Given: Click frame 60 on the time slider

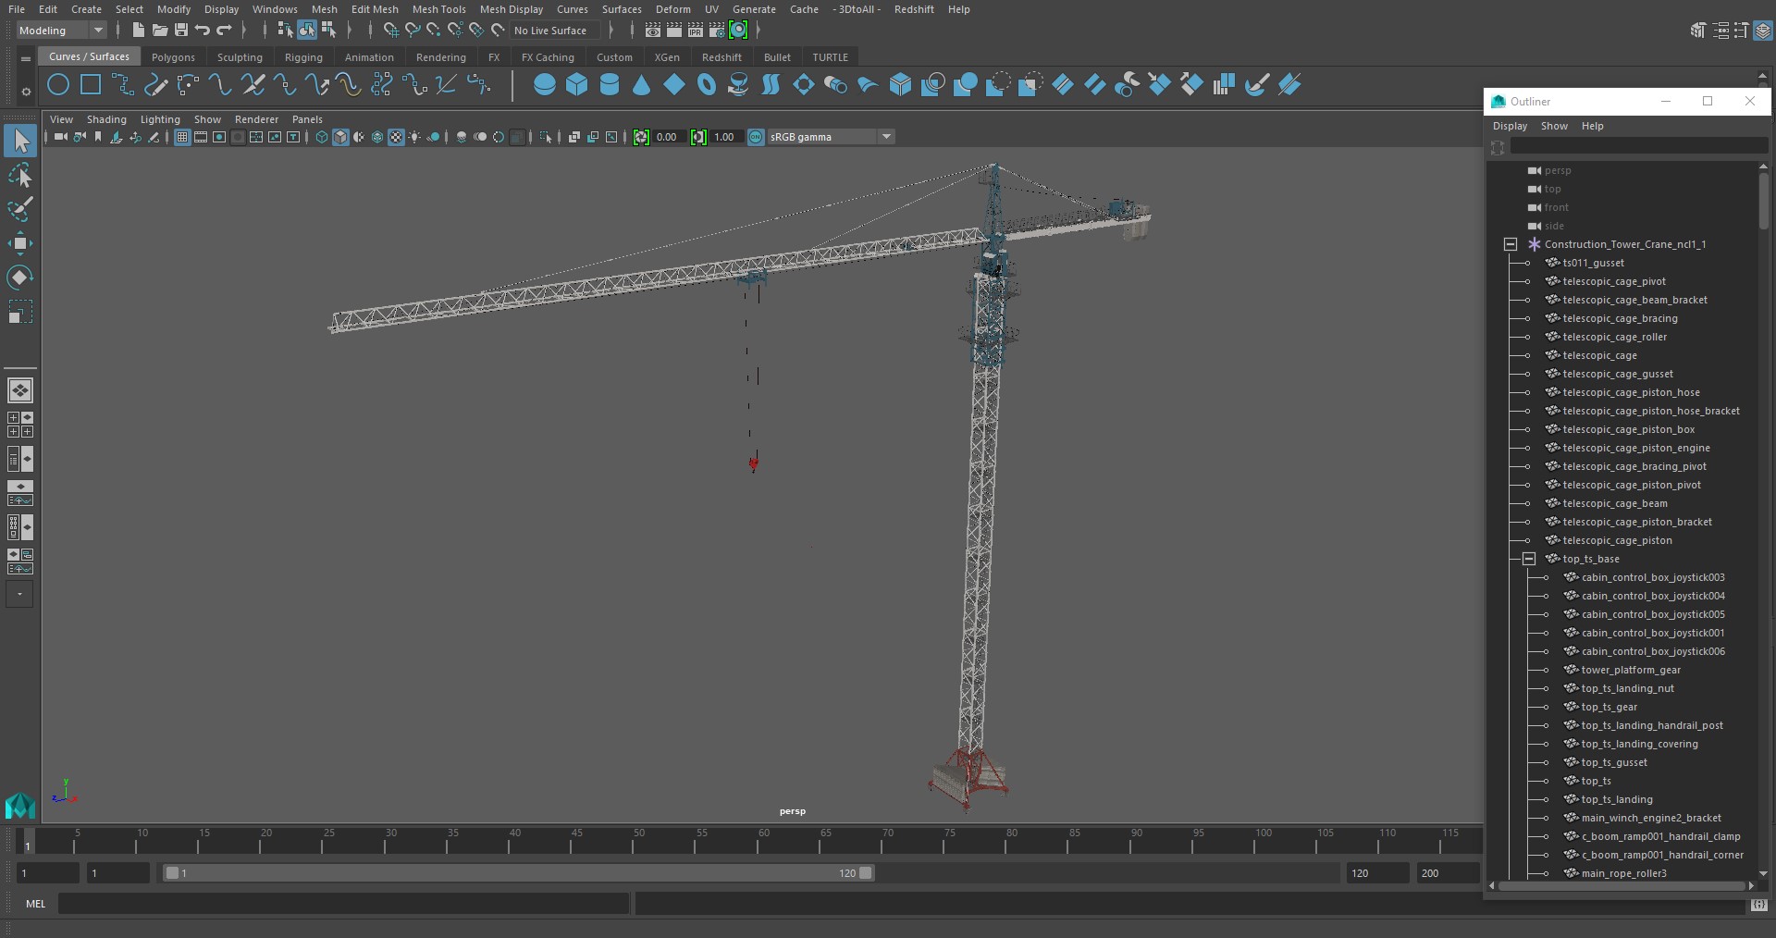Looking at the screenshot, I should 763,840.
